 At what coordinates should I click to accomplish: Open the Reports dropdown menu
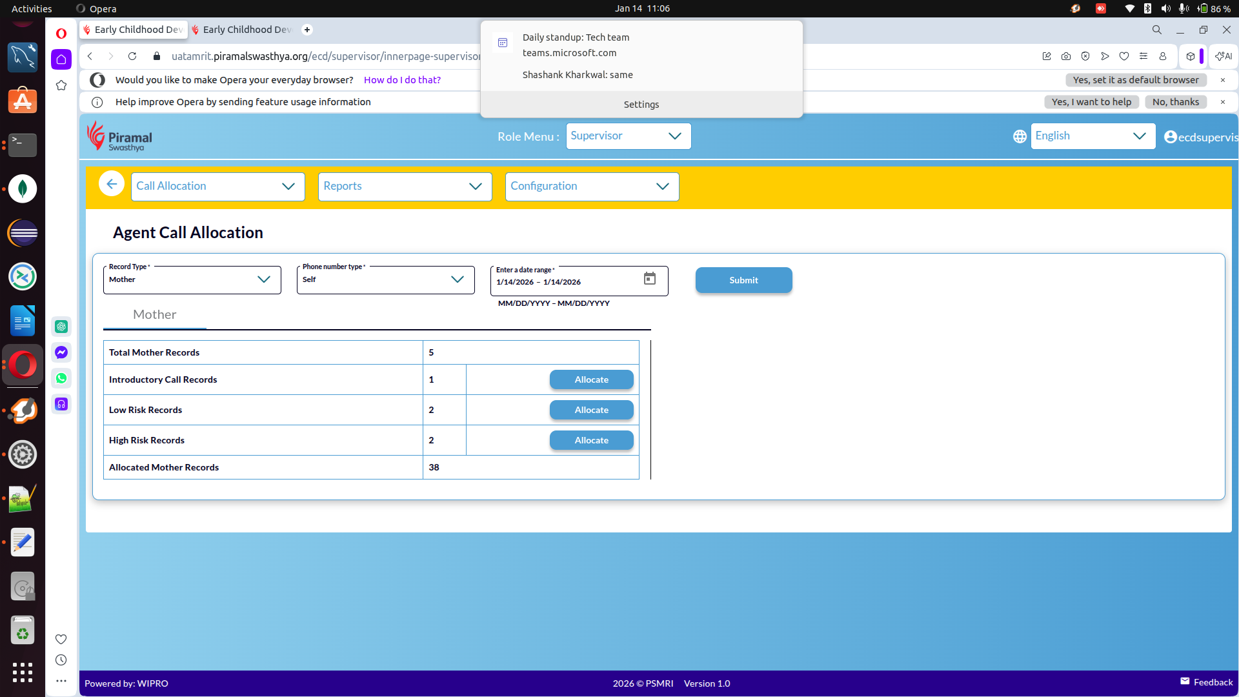(x=405, y=187)
